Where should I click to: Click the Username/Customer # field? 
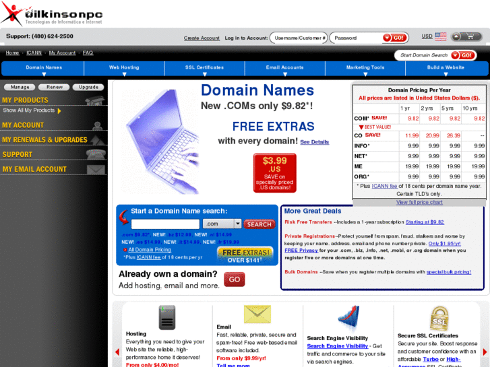point(299,38)
